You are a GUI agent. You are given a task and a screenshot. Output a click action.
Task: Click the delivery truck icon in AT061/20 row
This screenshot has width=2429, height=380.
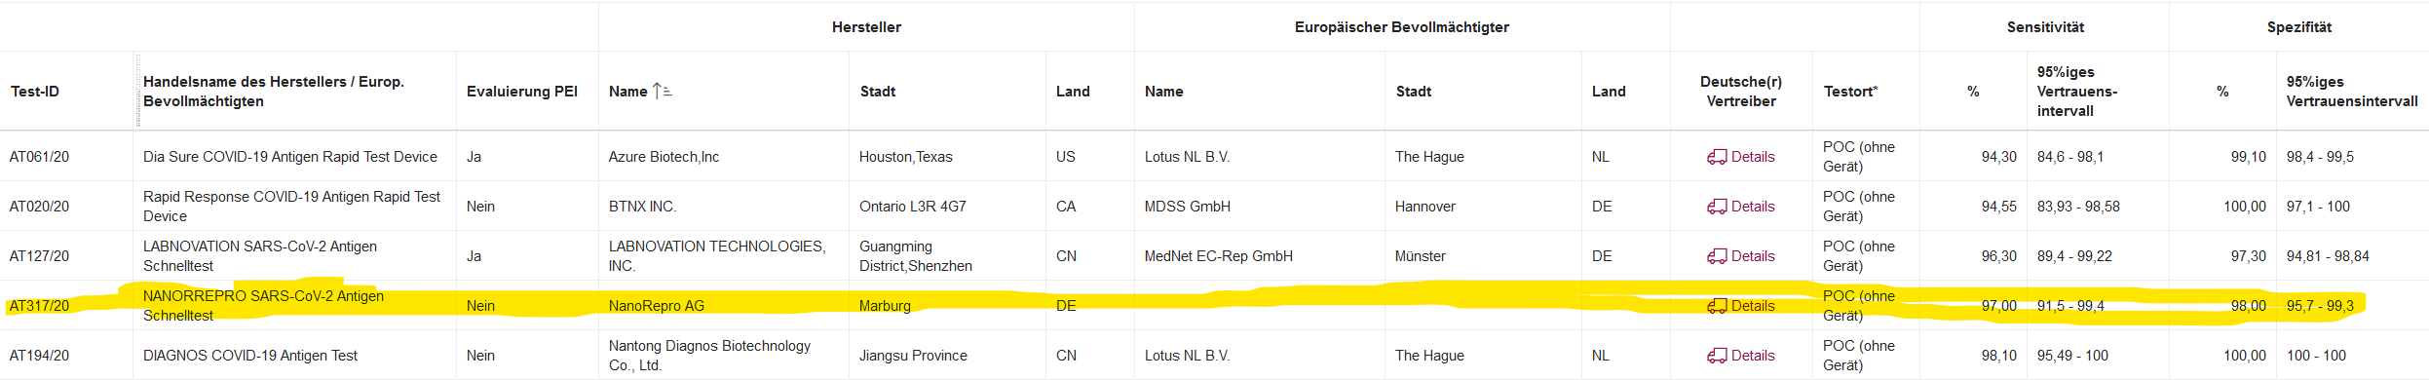1717,157
